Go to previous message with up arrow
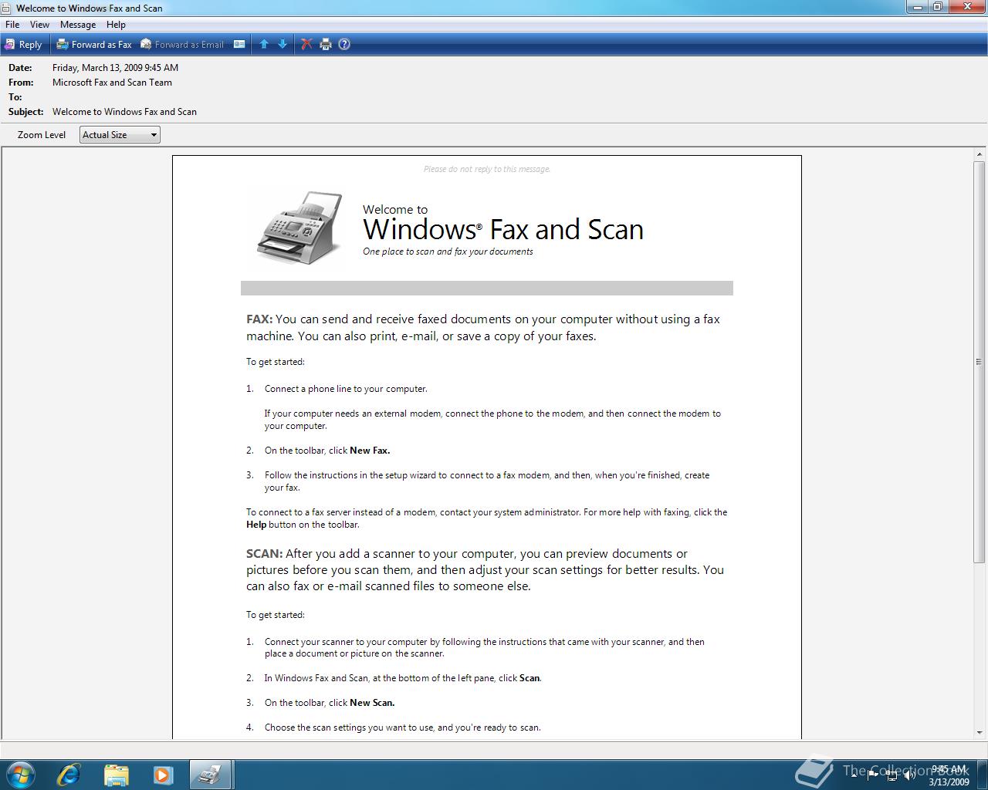988x790 pixels. [x=264, y=45]
